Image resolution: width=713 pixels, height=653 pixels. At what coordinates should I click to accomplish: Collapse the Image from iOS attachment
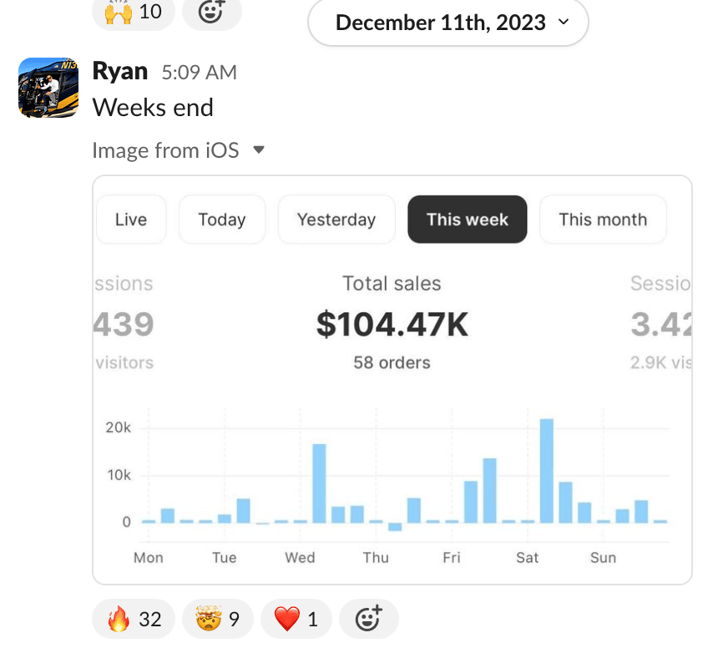259,150
